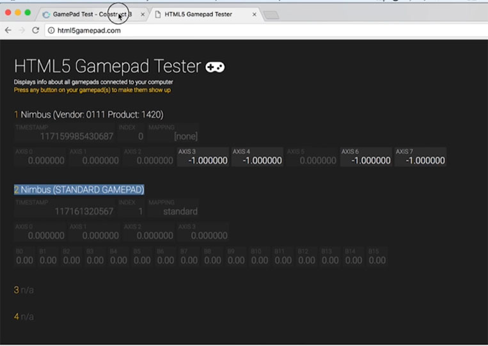Click gamepad 2 AXIS 2 cell
The width and height of the screenshot is (488, 346).
point(149,232)
